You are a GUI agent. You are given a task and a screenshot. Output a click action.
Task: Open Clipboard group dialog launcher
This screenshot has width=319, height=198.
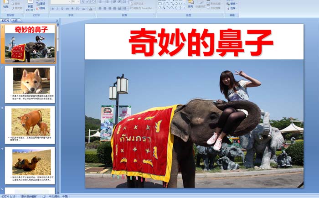(22, 15)
